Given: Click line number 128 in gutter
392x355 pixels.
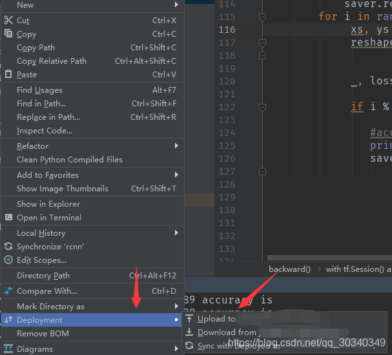Looking at the screenshot, I should point(227,184).
